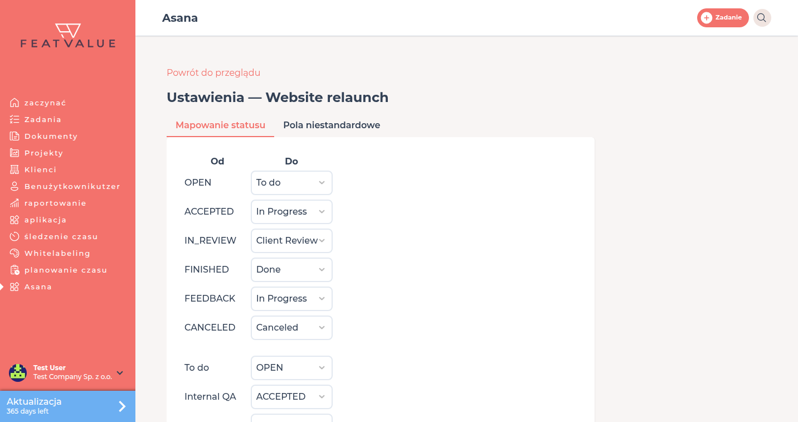Open Klienci in the sidebar
Image resolution: width=798 pixels, height=422 pixels.
(41, 169)
